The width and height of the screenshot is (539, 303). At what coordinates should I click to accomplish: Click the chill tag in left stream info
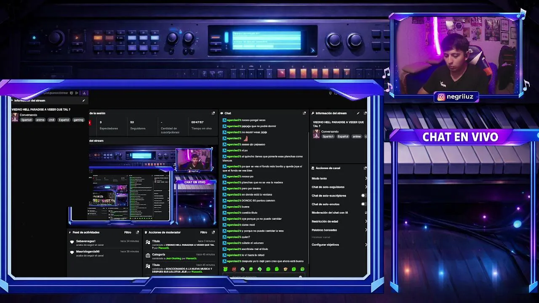coord(51,120)
